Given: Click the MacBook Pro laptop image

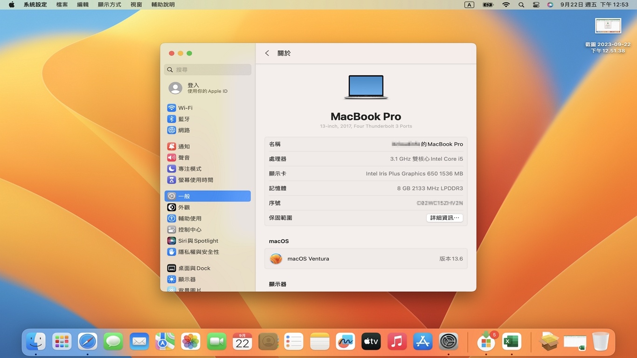Looking at the screenshot, I should click(366, 87).
